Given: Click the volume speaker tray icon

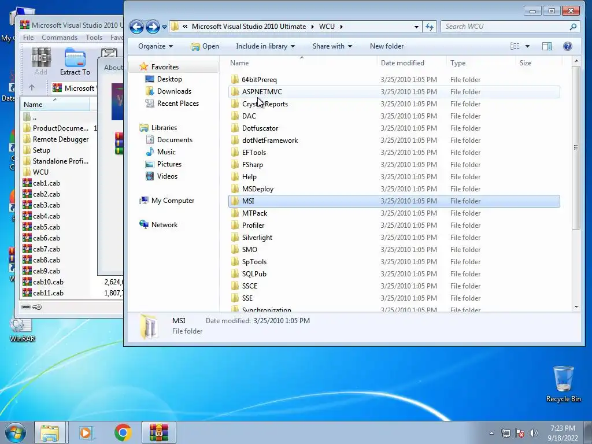Looking at the screenshot, I should pos(533,433).
